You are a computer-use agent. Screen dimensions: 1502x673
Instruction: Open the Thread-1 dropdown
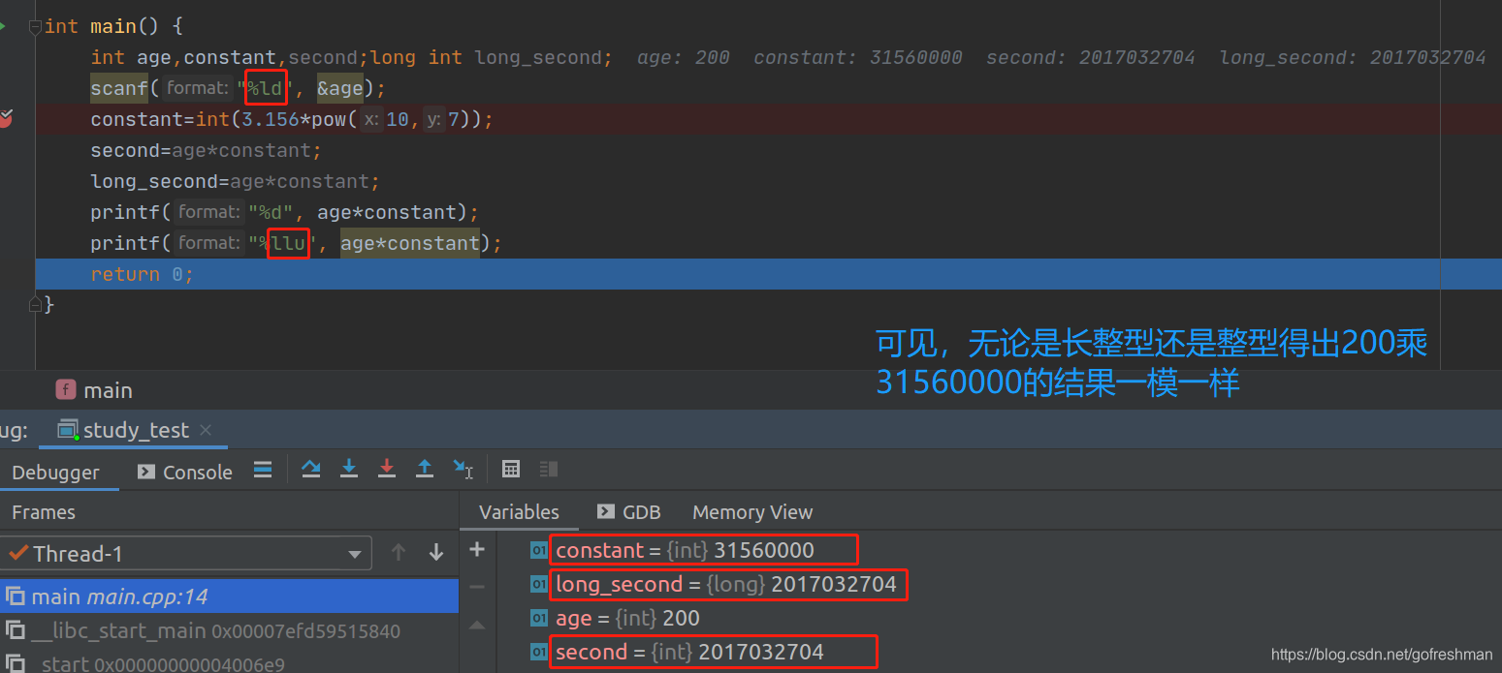coord(185,553)
